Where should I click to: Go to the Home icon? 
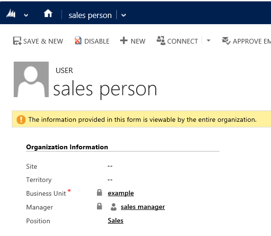point(48,13)
